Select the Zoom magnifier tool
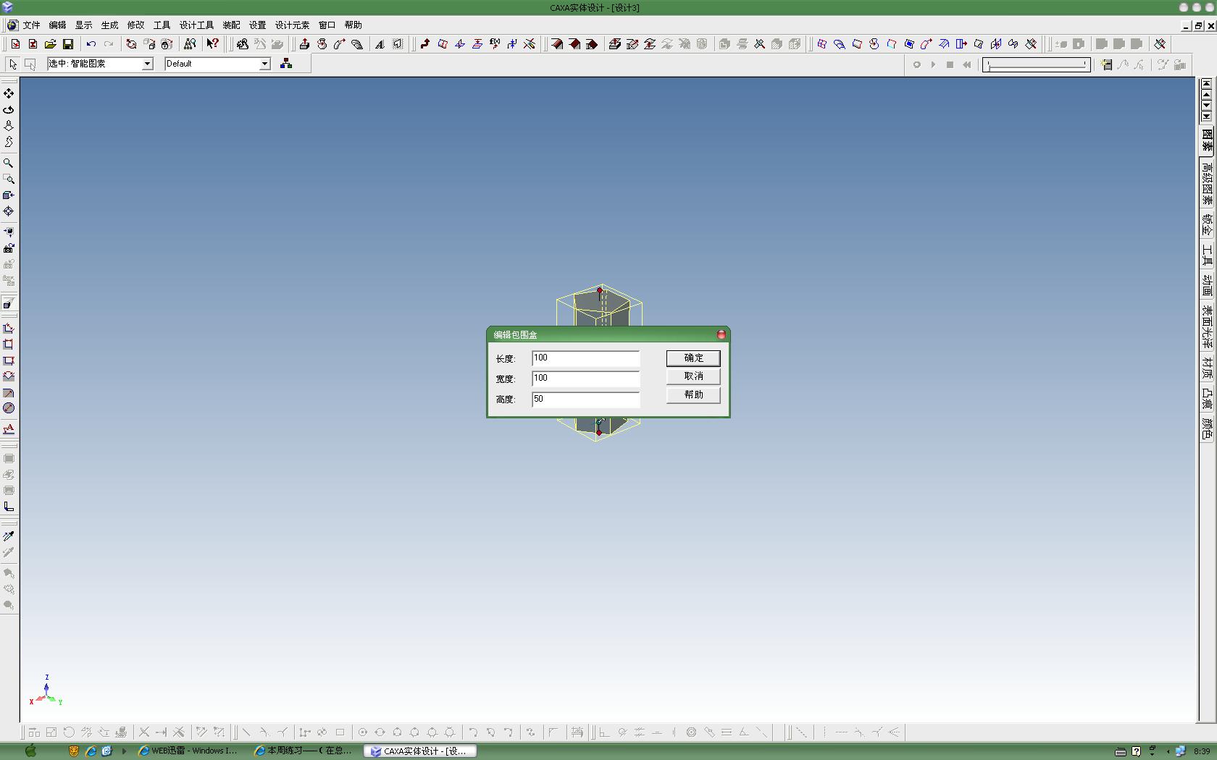Screen dimensions: 1217x760 (x=9, y=164)
